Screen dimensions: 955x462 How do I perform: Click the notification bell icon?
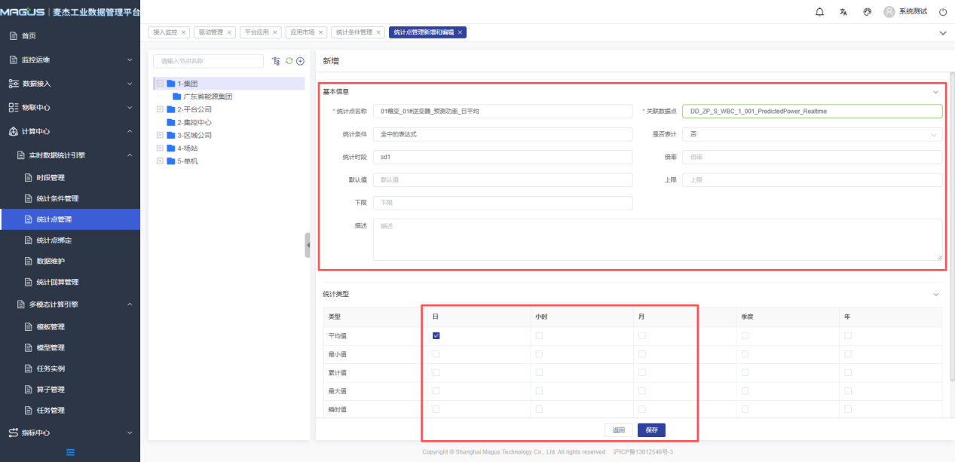point(820,12)
